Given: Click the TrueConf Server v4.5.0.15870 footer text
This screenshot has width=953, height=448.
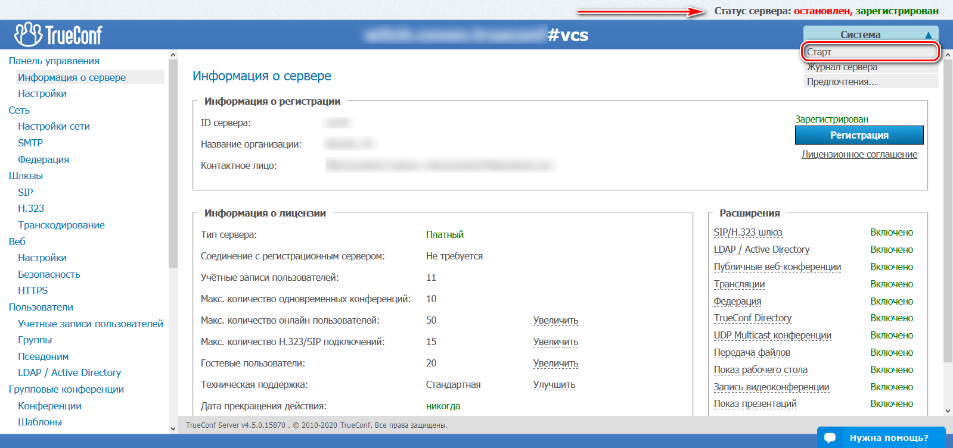Looking at the screenshot, I should 235,425.
